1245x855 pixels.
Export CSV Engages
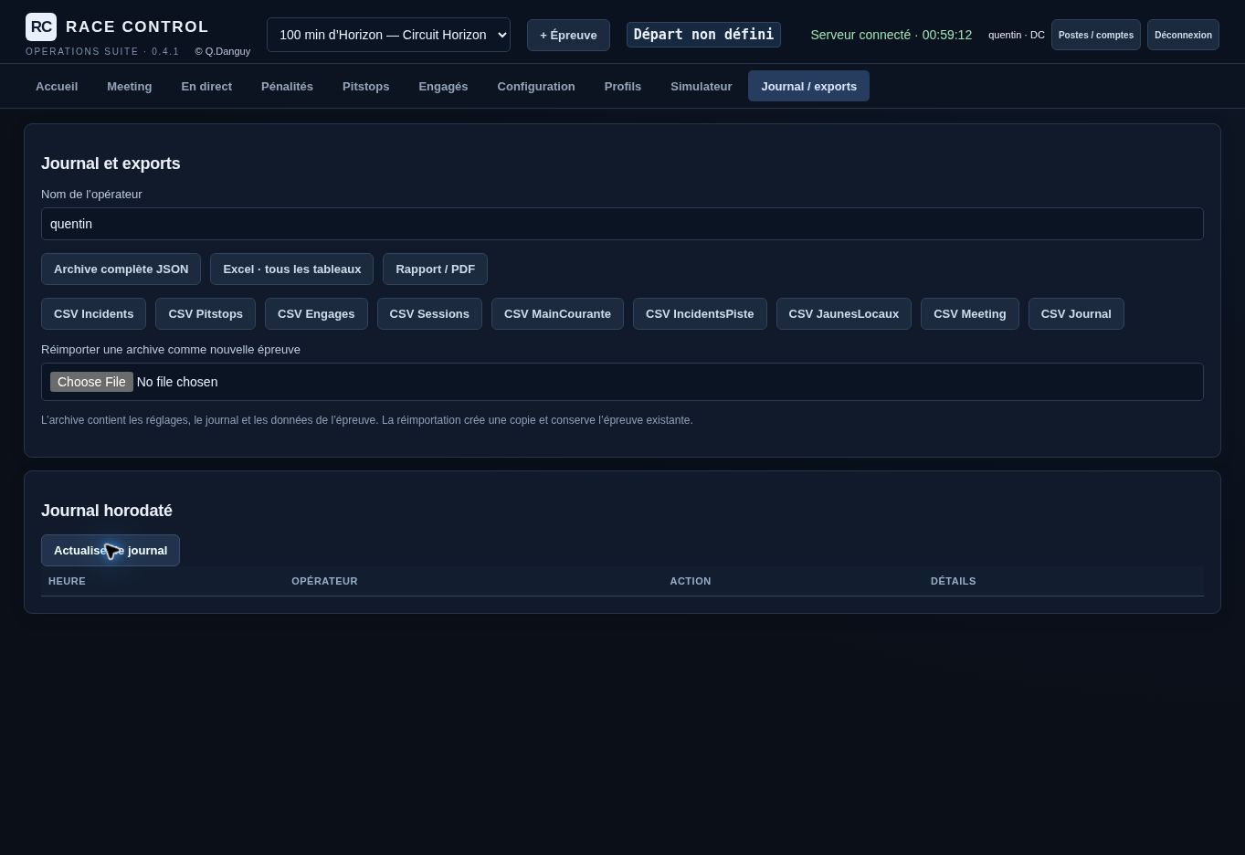pos(316,314)
